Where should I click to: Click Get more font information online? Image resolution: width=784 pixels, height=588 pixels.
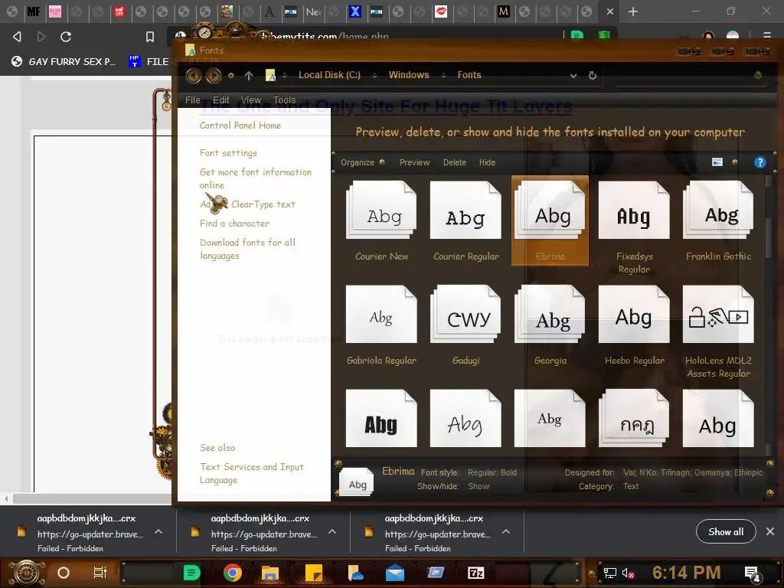point(256,178)
